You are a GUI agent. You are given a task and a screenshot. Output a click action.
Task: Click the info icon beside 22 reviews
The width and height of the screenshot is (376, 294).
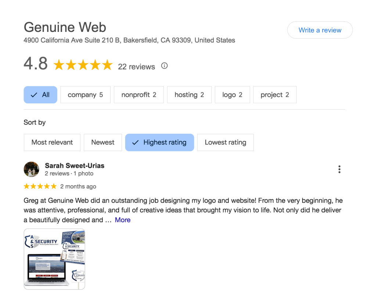(164, 66)
